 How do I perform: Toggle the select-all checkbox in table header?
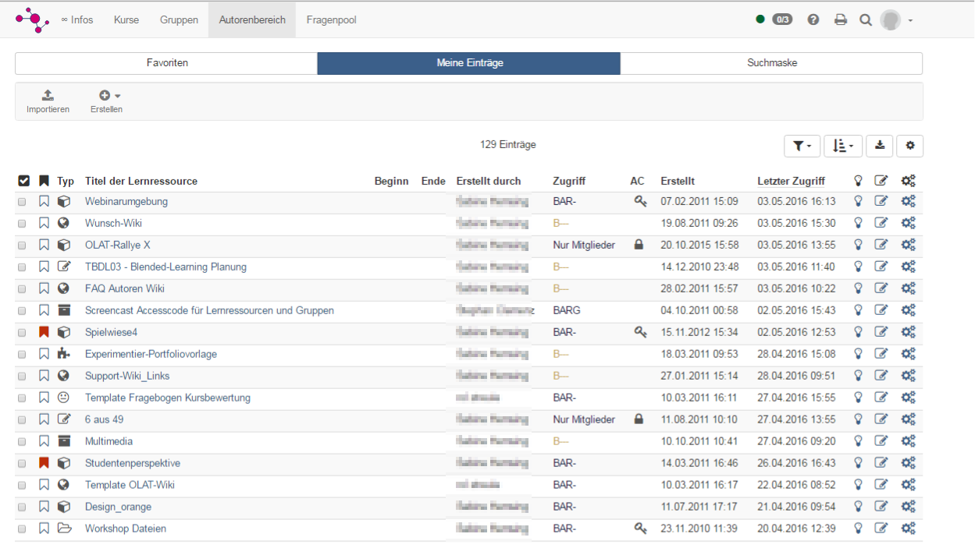pyautogui.click(x=23, y=182)
